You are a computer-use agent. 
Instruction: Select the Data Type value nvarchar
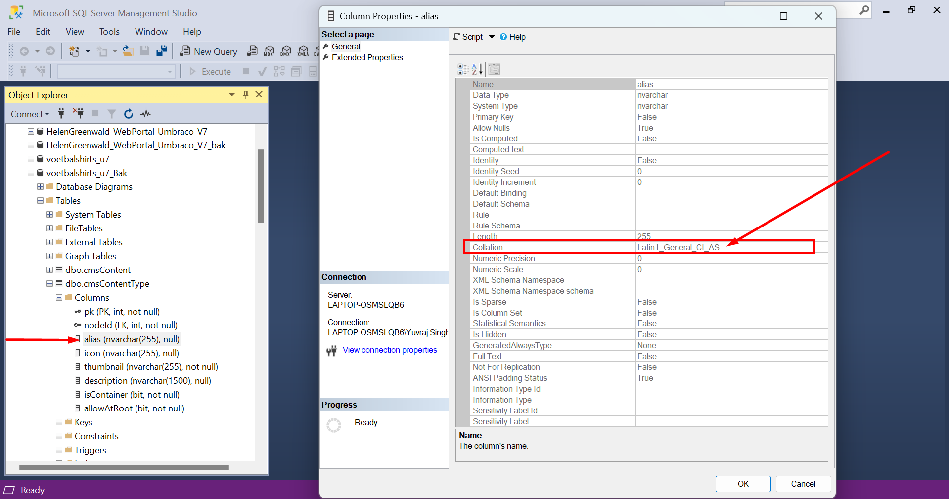(652, 95)
